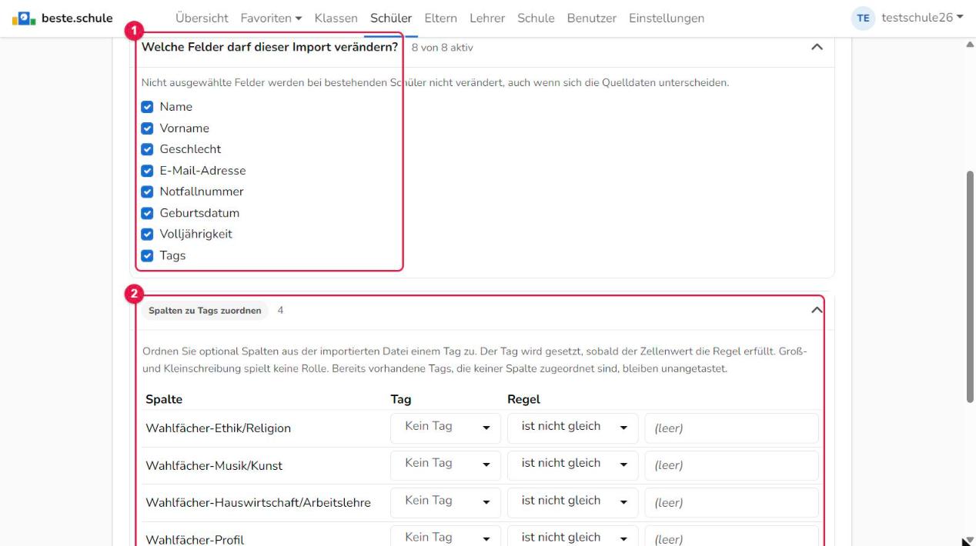Open Tag dropdown for Wahlfächer-Ethik/Religion
This screenshot has height=546, width=976.
(446, 428)
